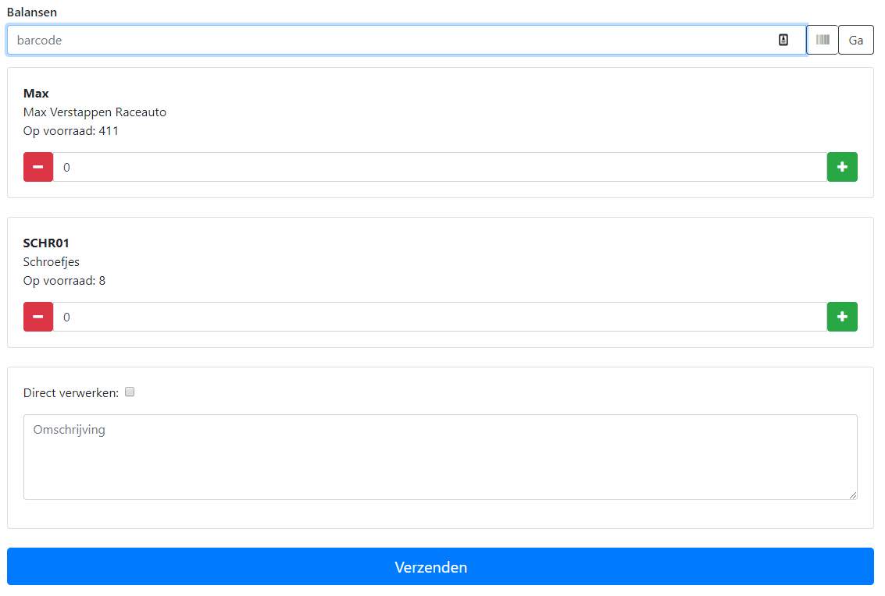
Task: Submit the form with Verzenden
Action: coord(441,566)
